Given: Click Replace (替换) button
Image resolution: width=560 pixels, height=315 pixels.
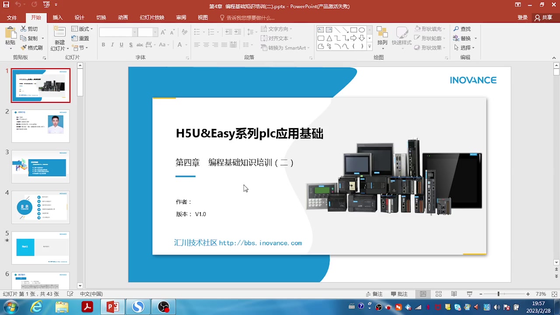Looking at the screenshot, I should coord(465,38).
